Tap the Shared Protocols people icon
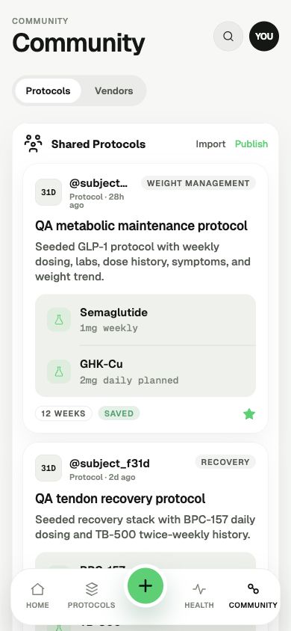This screenshot has height=631, width=291. [x=33, y=144]
